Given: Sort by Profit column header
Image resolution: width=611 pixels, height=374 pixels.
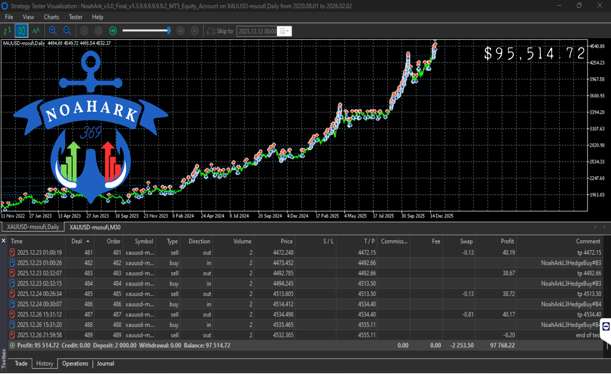Looking at the screenshot, I should pyautogui.click(x=507, y=241).
